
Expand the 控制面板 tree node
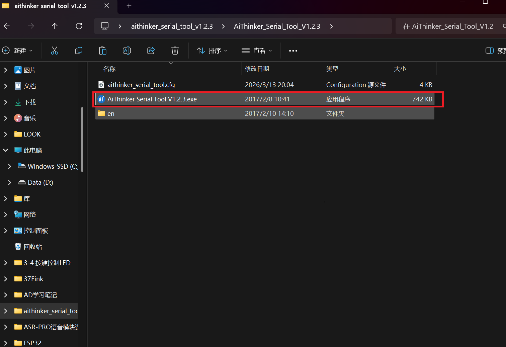coord(5,231)
